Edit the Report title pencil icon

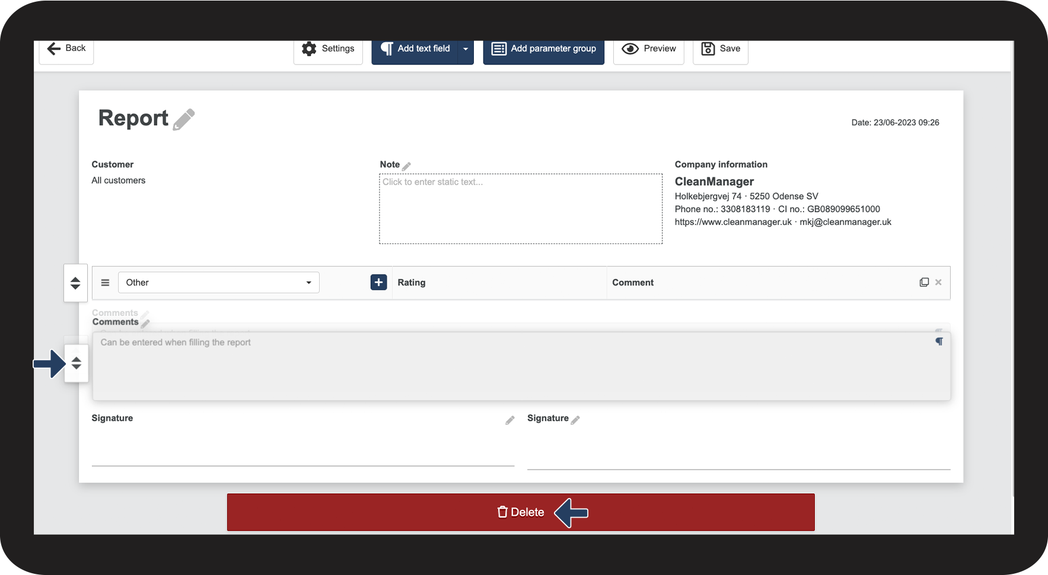tap(184, 120)
